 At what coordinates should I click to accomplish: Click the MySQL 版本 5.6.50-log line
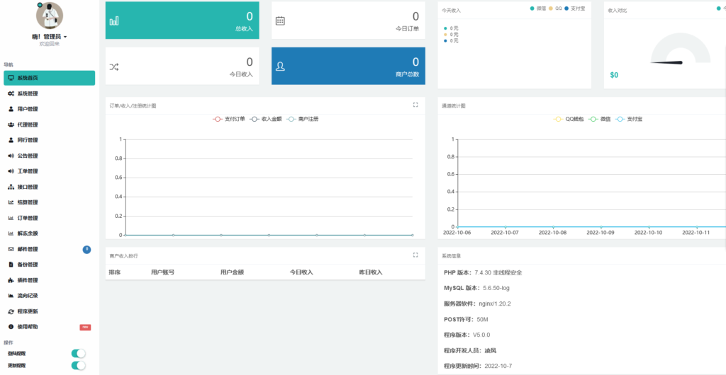477,288
